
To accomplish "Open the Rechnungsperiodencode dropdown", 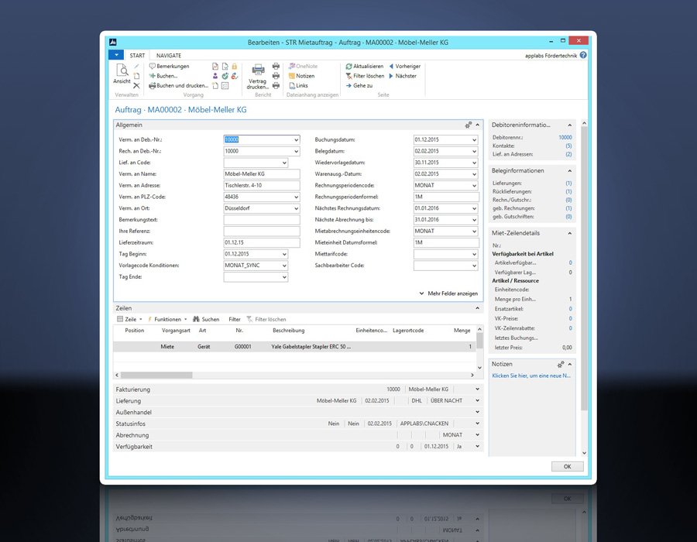I will 474,186.
